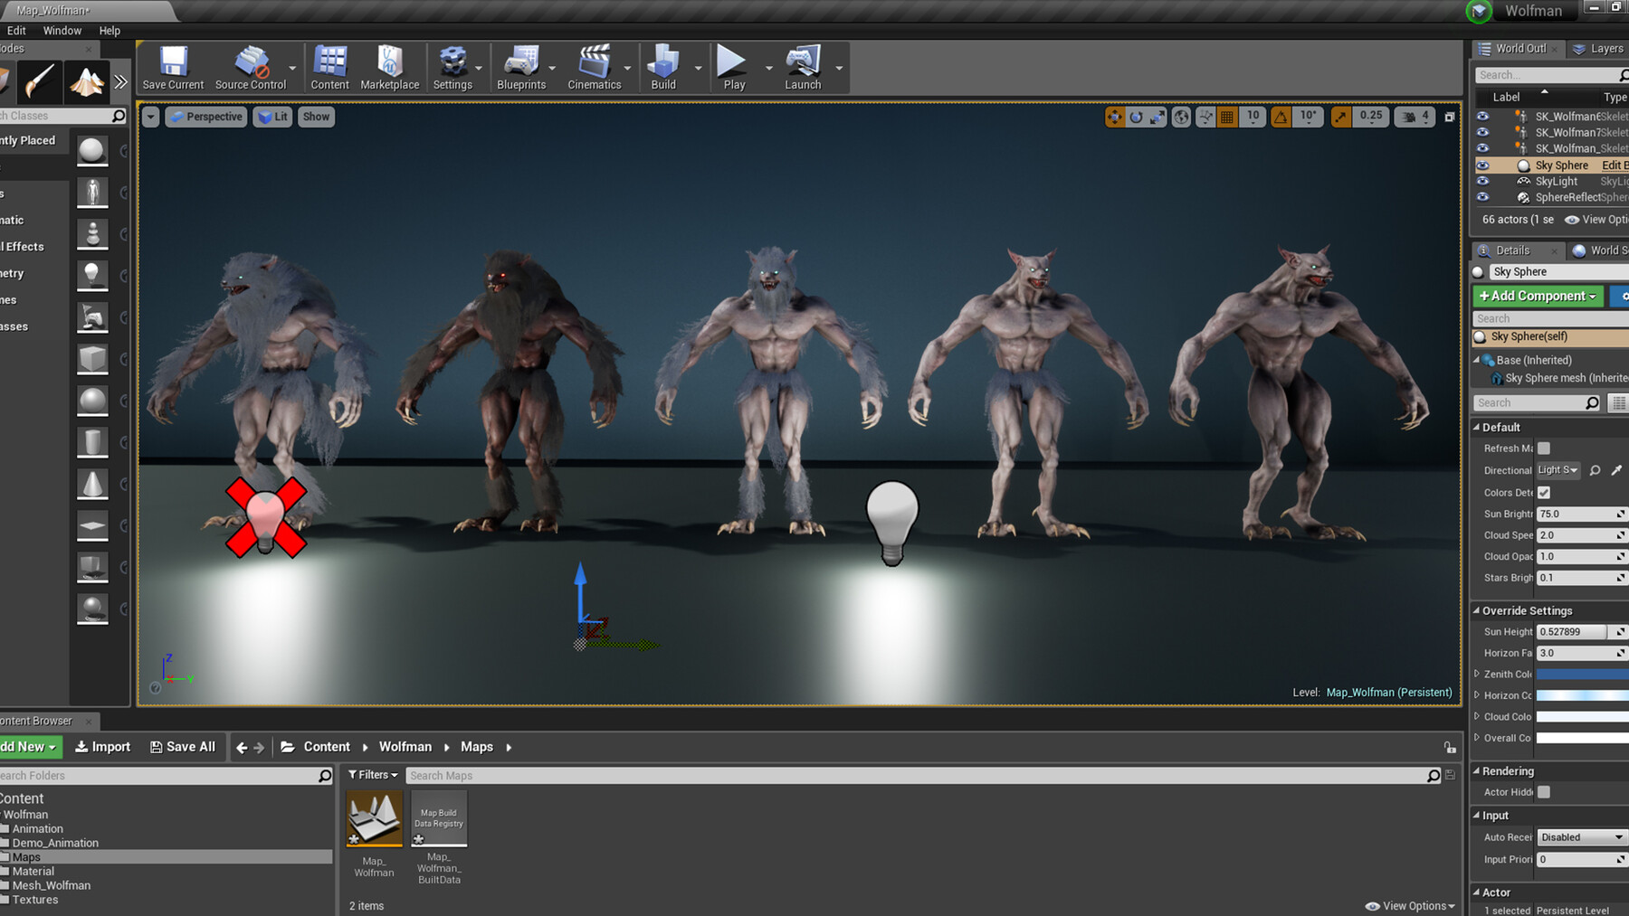Open the Lit view mode dropdown

(x=272, y=117)
